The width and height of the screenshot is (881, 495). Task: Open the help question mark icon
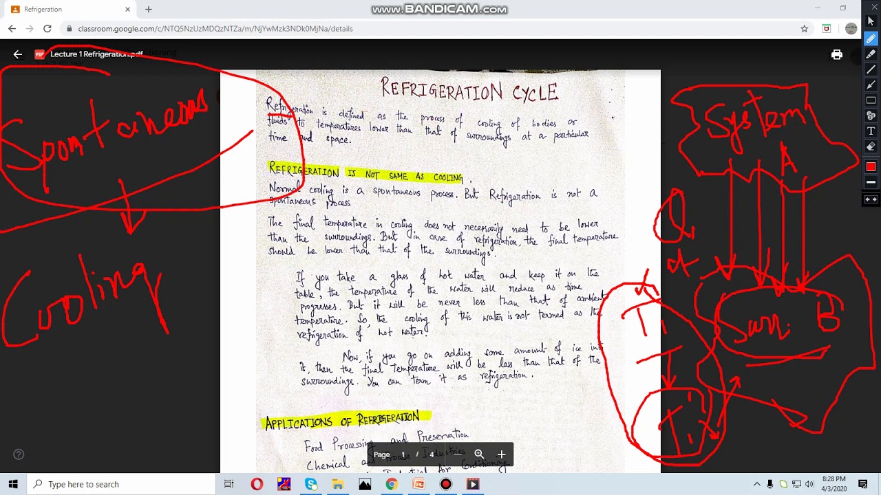(x=19, y=454)
